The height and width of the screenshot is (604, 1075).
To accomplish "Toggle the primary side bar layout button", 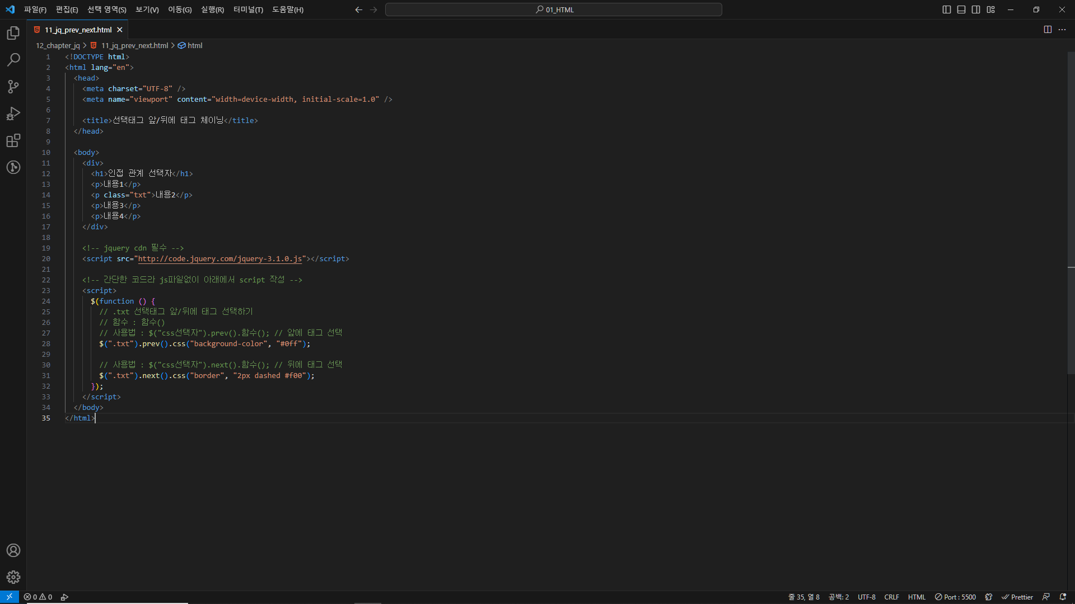I will (947, 10).
